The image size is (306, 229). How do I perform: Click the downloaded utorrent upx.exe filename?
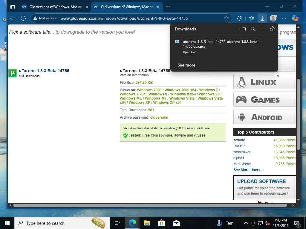coord(221,44)
